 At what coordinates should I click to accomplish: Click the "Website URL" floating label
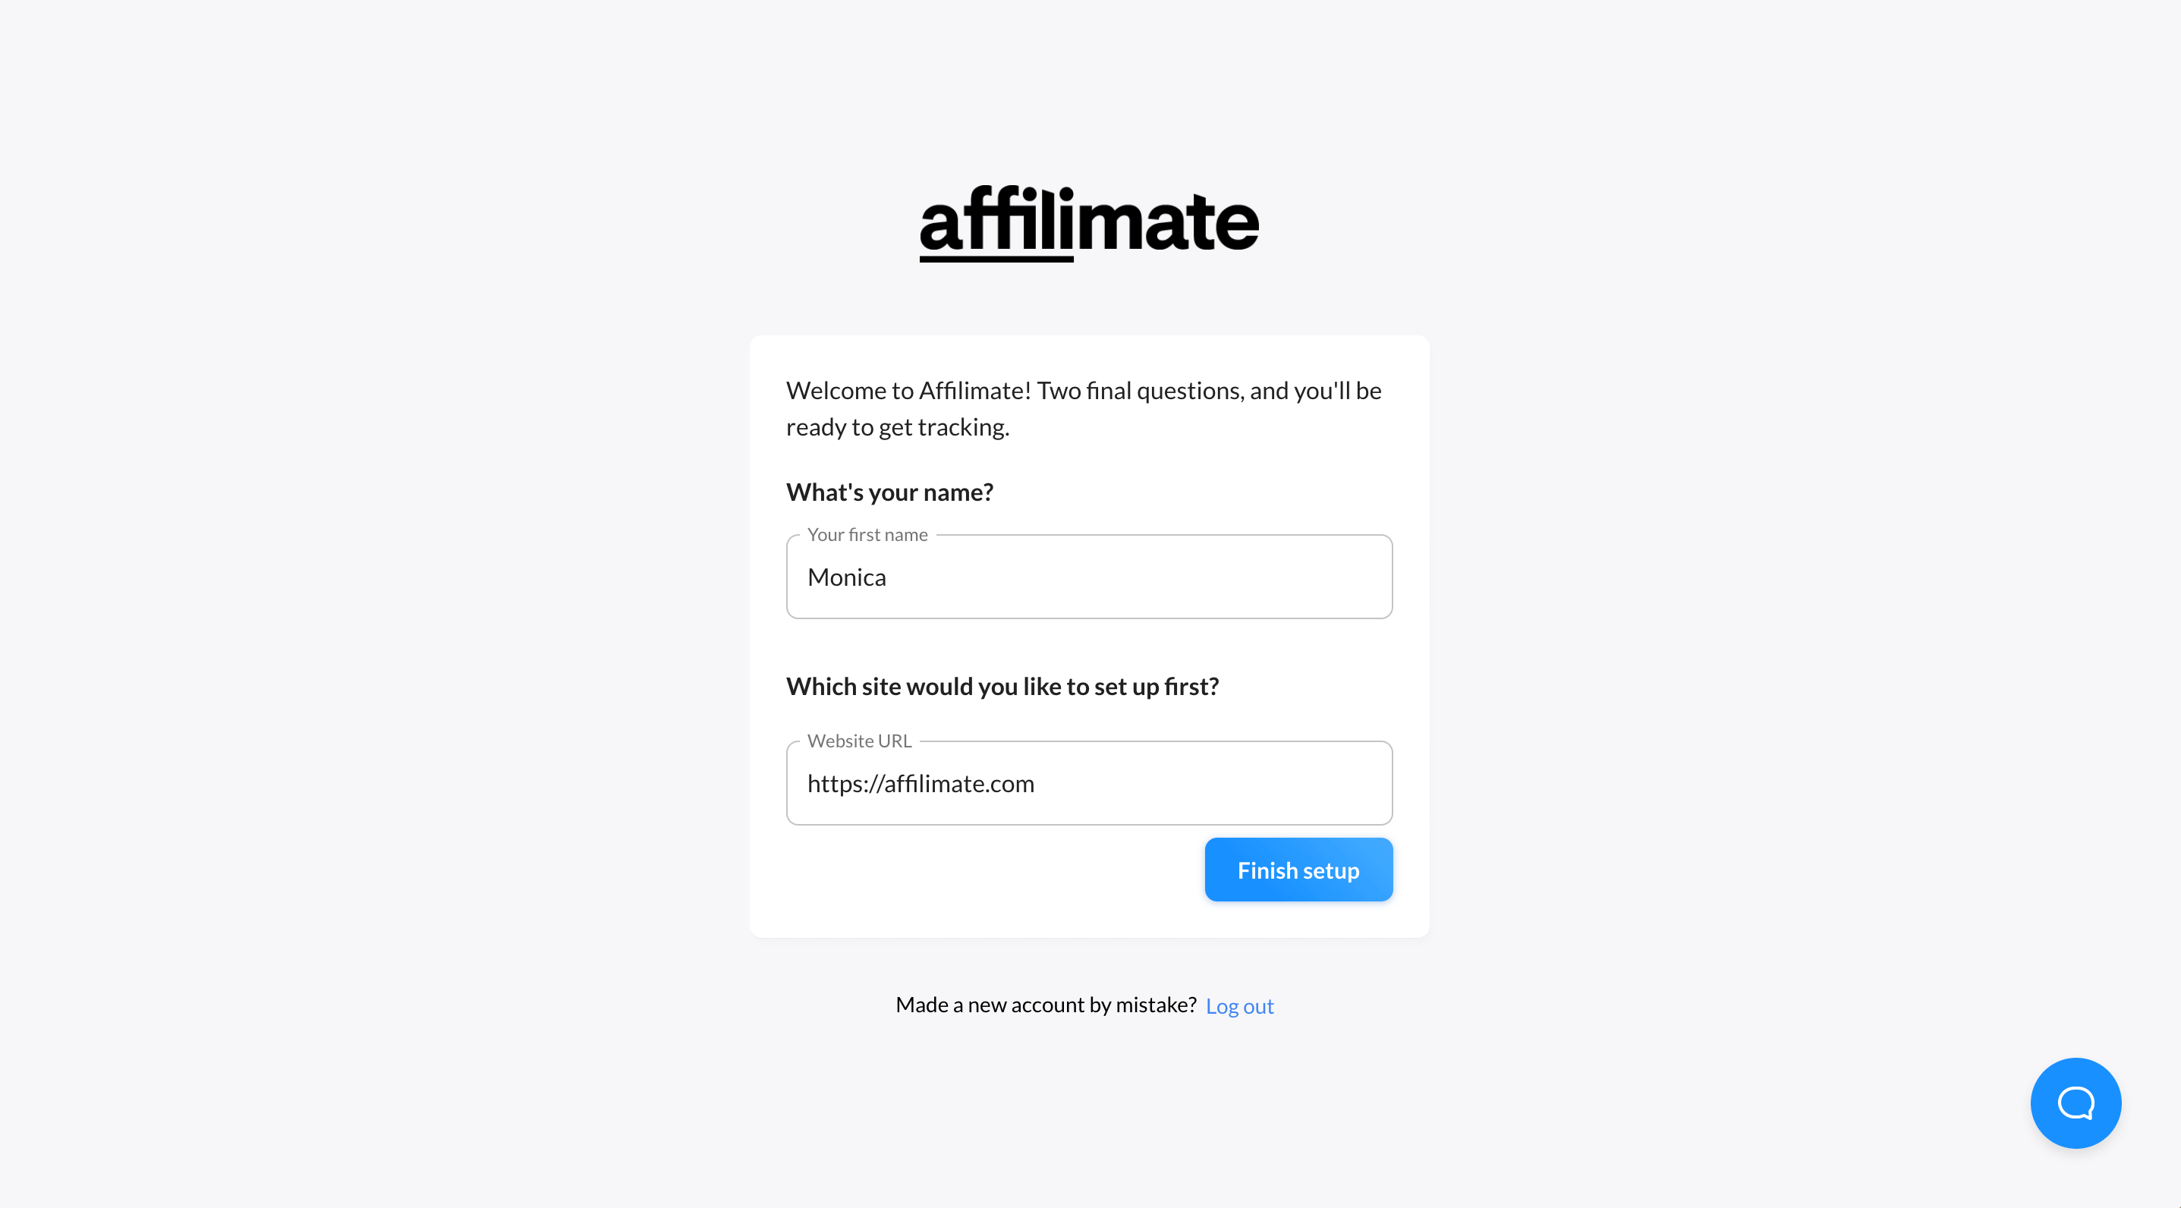point(859,741)
